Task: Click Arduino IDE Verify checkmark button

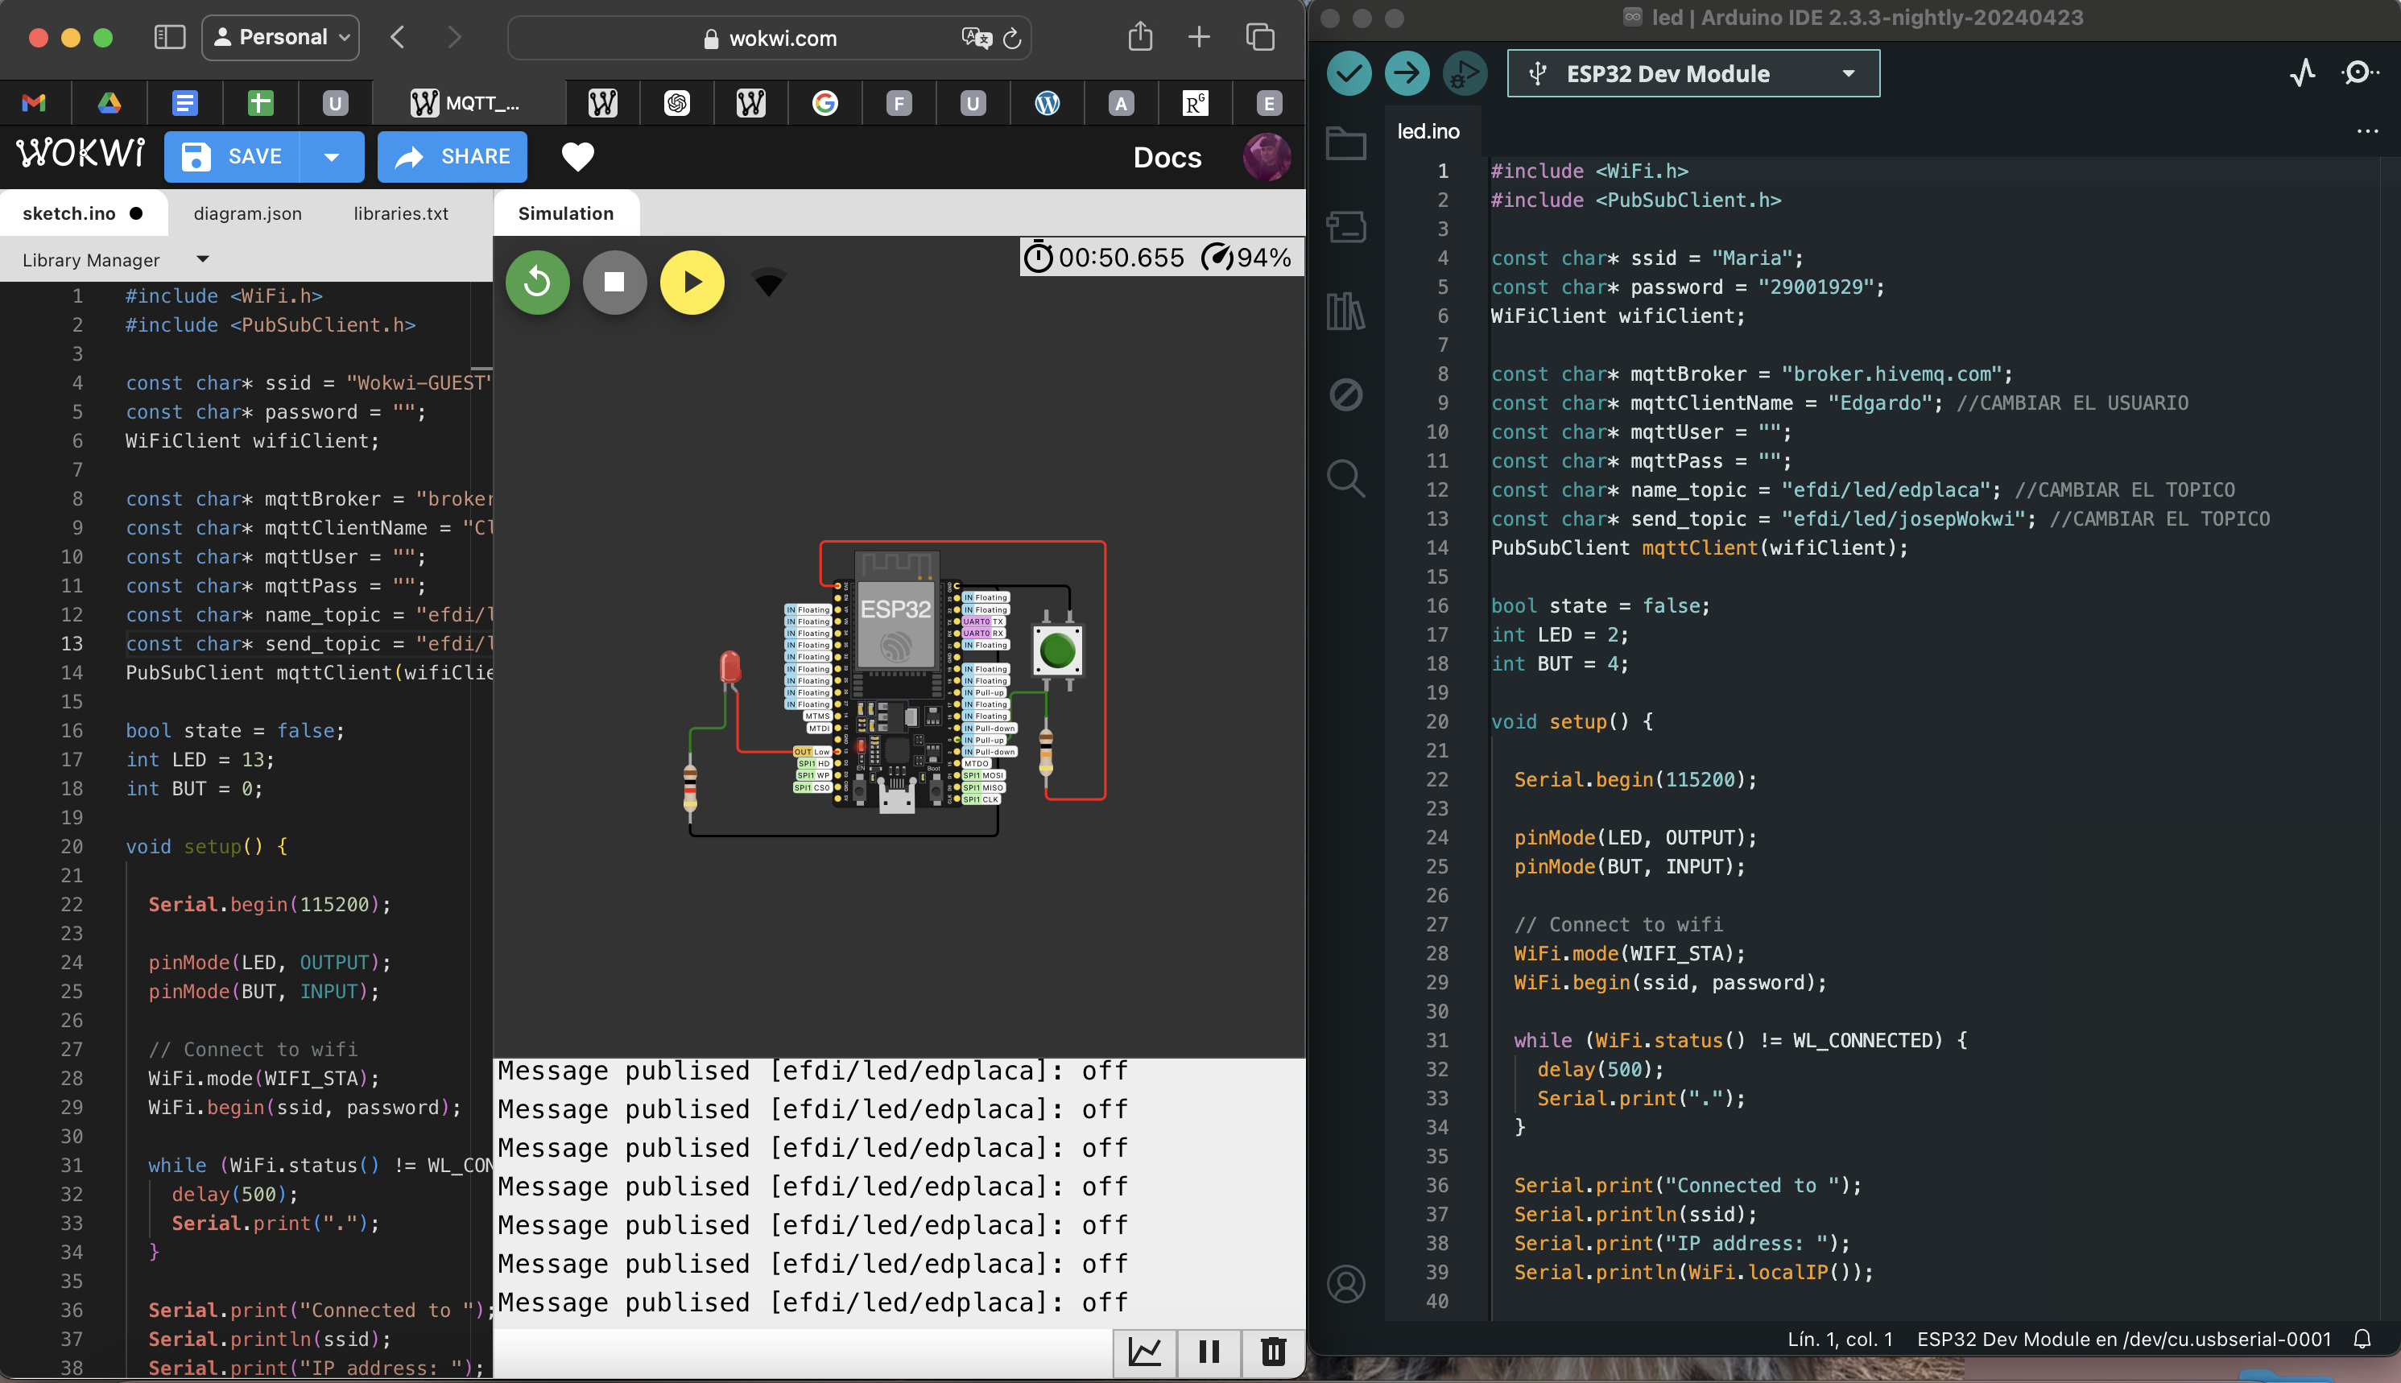Action: (x=1348, y=73)
